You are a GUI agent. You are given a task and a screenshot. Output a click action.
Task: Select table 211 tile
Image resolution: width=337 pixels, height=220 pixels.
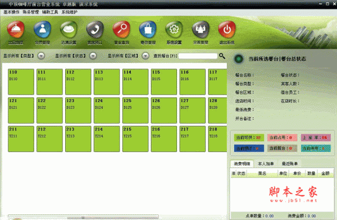[21, 139]
